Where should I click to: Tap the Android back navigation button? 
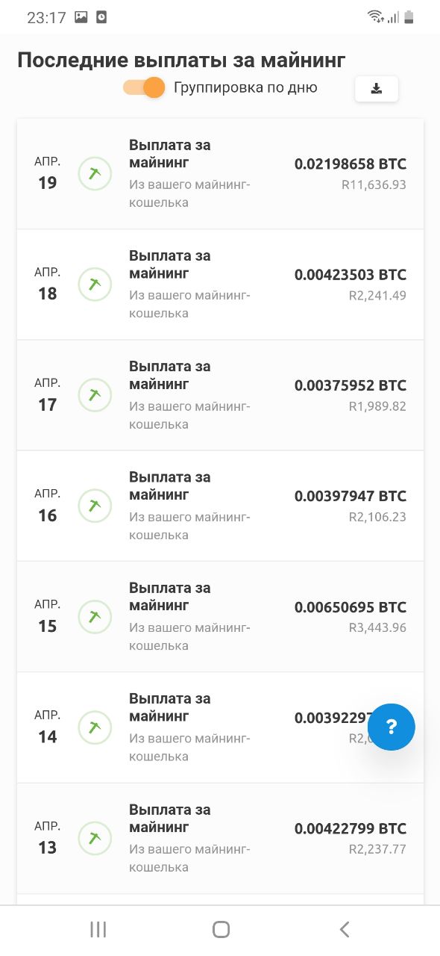(x=344, y=929)
